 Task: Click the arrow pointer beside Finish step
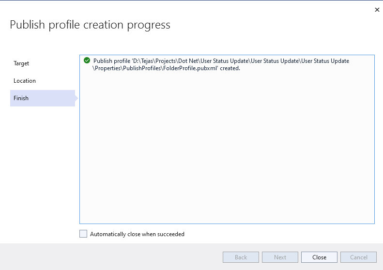coord(77,98)
